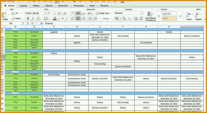Apply comma style number format
The image size is (207, 113).
click(x=129, y=18)
